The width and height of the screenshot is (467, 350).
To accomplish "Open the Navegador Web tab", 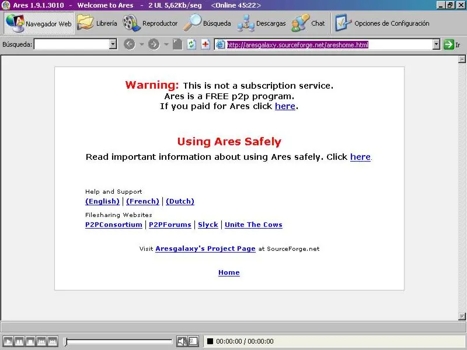I will (x=39, y=23).
